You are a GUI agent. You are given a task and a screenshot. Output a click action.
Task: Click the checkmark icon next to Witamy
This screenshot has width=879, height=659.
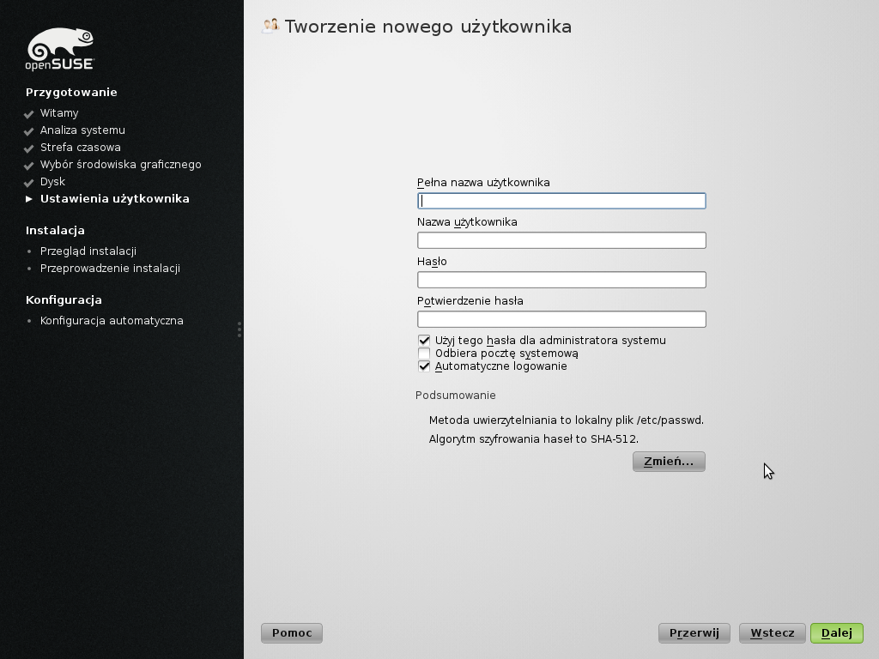(29, 114)
